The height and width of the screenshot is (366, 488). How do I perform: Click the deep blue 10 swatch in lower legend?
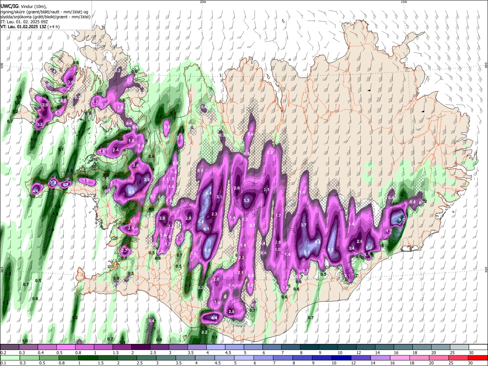[341, 358]
